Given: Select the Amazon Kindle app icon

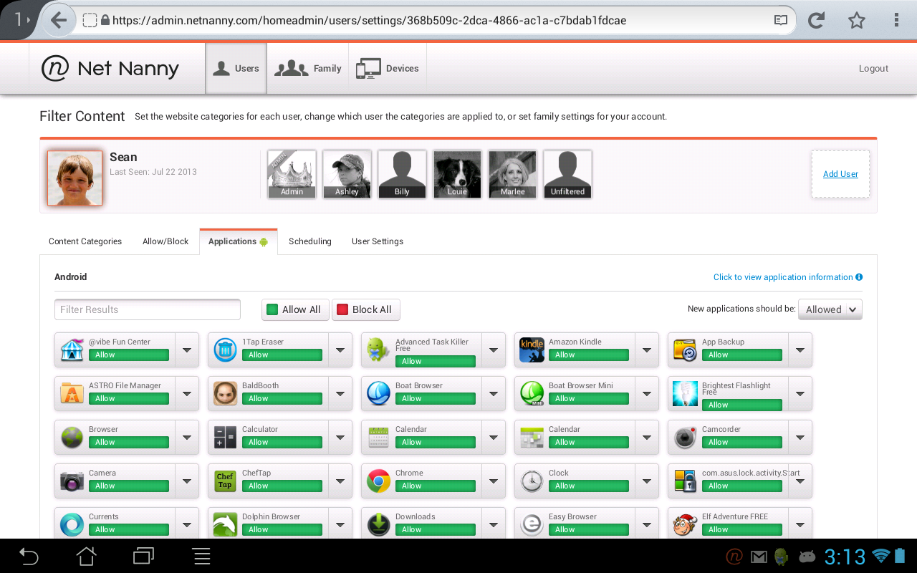Looking at the screenshot, I should tap(532, 350).
